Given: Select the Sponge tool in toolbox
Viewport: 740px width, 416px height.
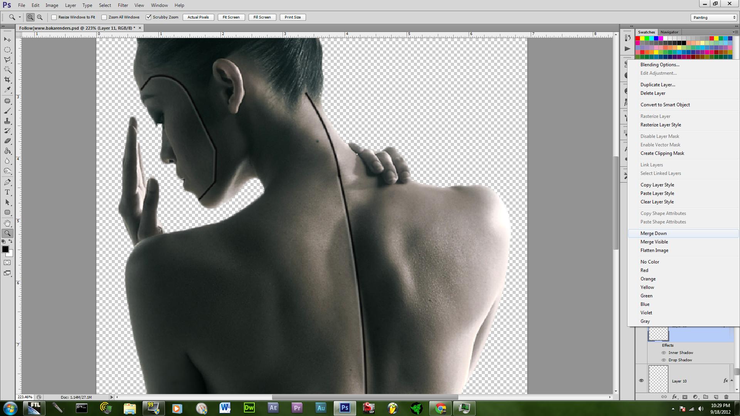Looking at the screenshot, I should (7, 171).
